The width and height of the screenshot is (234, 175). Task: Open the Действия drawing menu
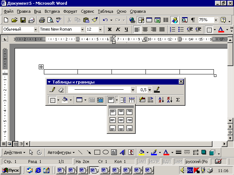coord(15,152)
